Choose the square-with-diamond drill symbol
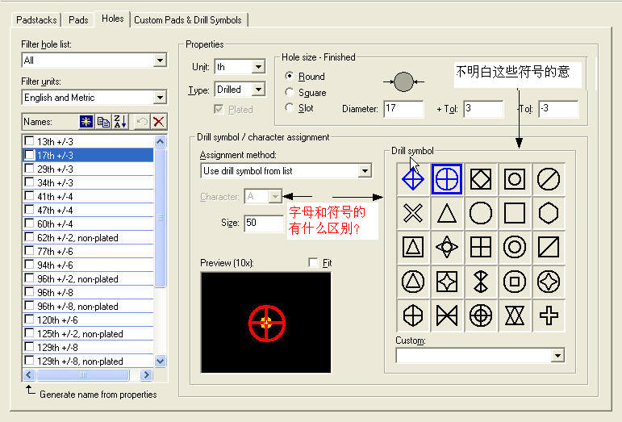The width and height of the screenshot is (622, 422). click(x=481, y=179)
